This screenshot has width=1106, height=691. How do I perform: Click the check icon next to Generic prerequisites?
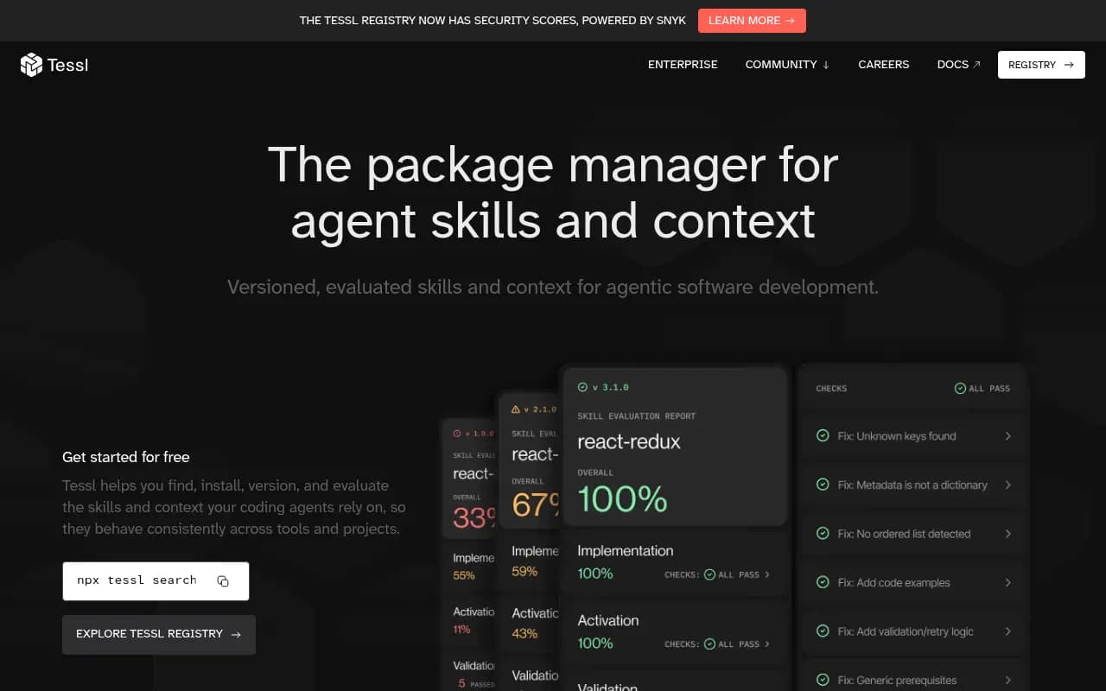tap(823, 680)
